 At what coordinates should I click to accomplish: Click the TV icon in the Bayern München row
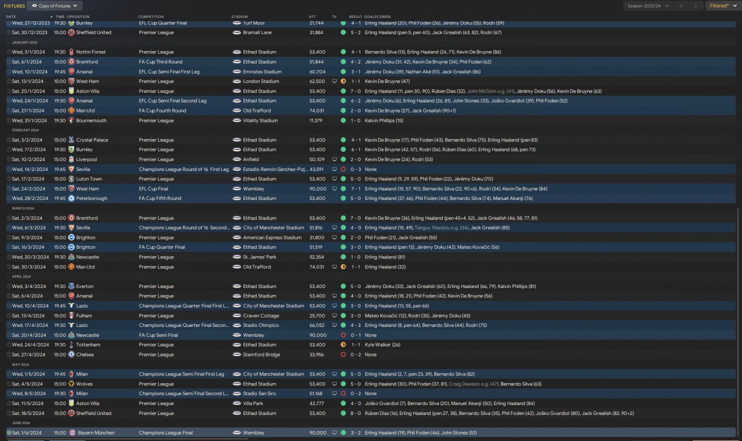click(x=334, y=433)
